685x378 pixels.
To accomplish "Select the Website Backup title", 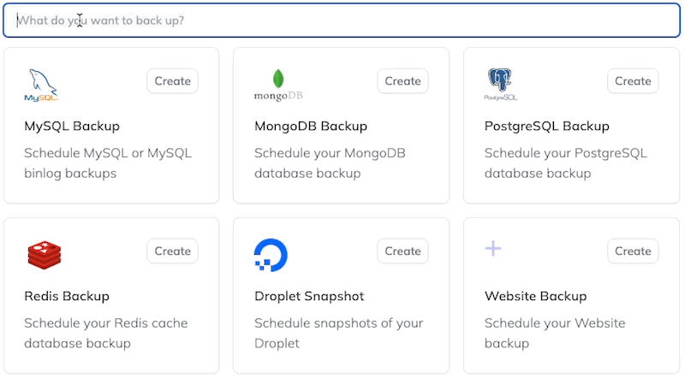I will (x=536, y=297).
